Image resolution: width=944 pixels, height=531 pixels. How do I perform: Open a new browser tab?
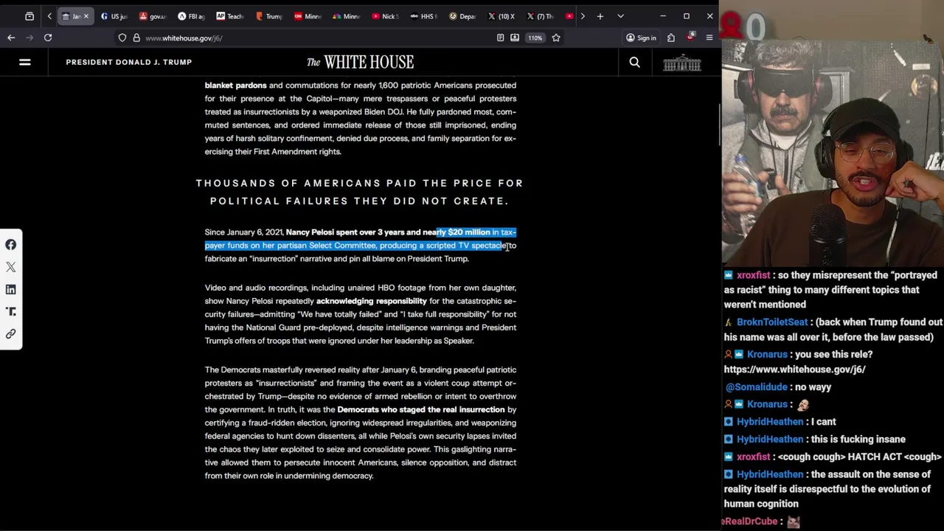(600, 16)
